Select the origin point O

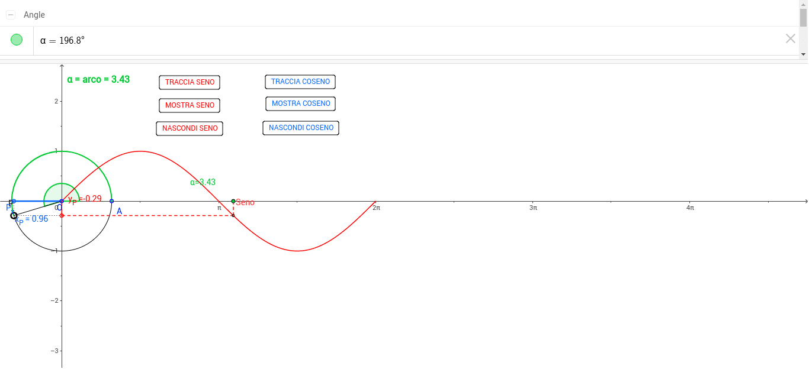point(62,201)
